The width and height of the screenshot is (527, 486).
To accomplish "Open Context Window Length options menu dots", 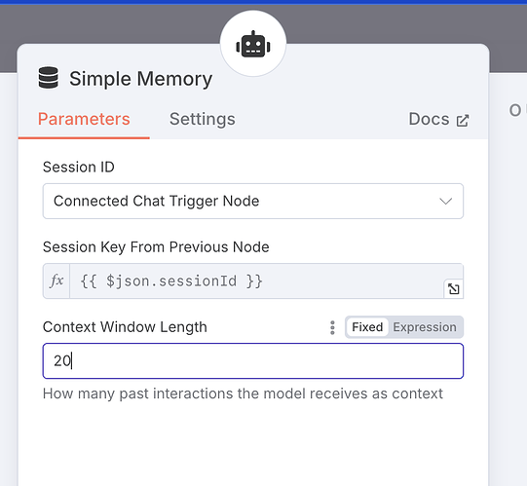I will pyautogui.click(x=332, y=327).
